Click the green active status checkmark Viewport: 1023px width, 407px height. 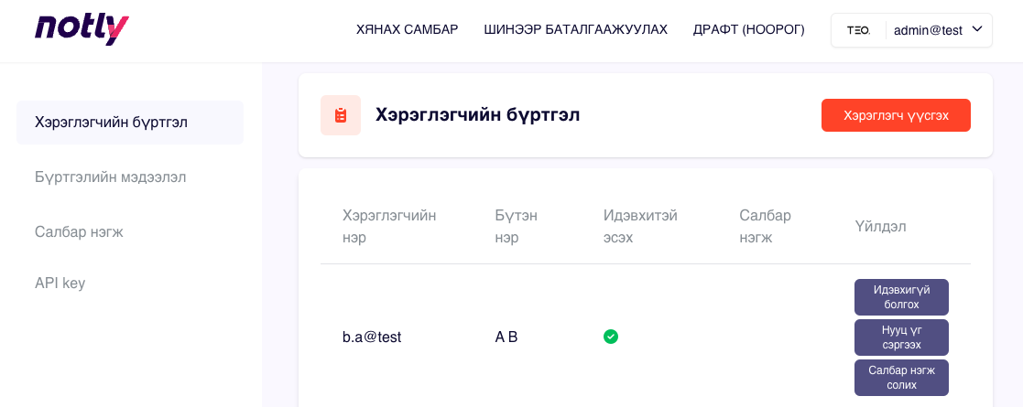(x=611, y=337)
